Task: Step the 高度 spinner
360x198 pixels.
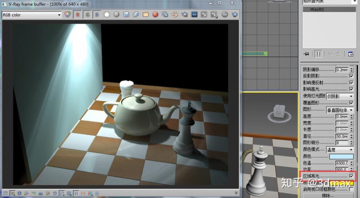Action: click(352, 116)
